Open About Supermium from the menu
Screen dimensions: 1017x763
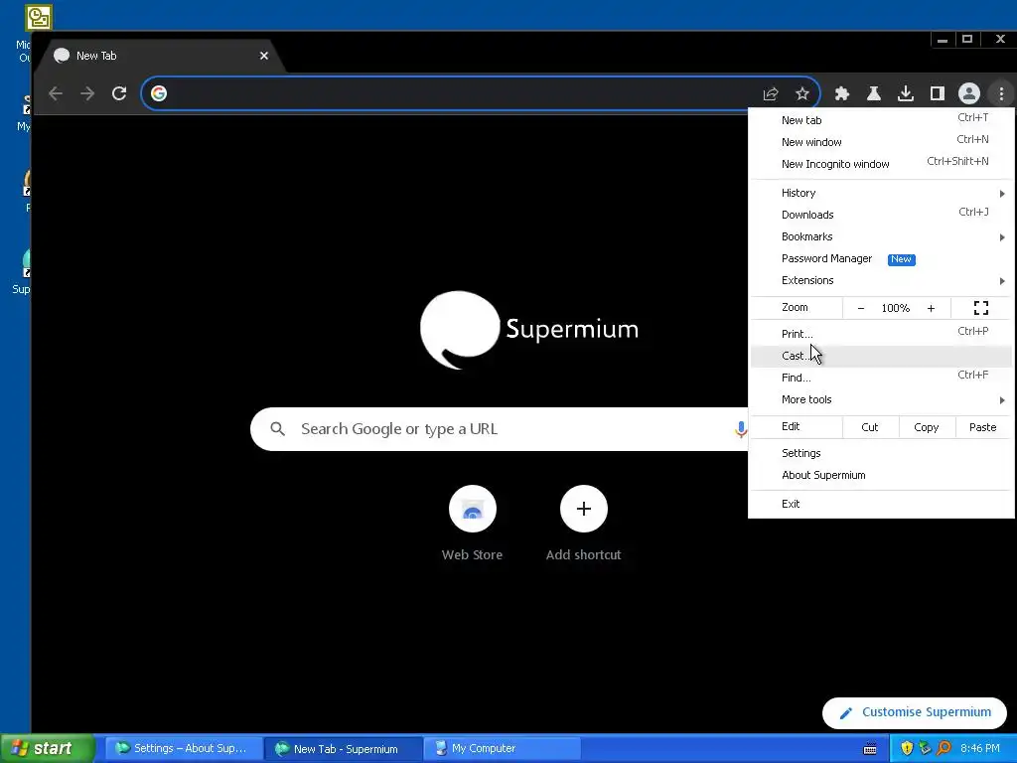[882, 475]
